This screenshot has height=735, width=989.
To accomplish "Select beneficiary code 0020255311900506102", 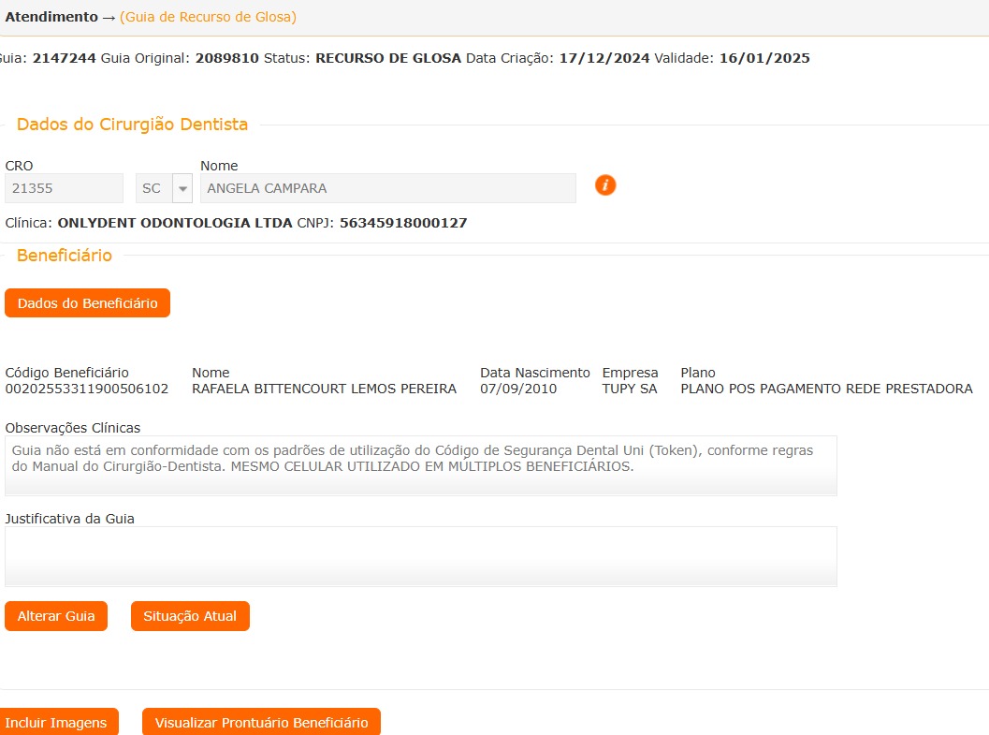I will (x=87, y=389).
